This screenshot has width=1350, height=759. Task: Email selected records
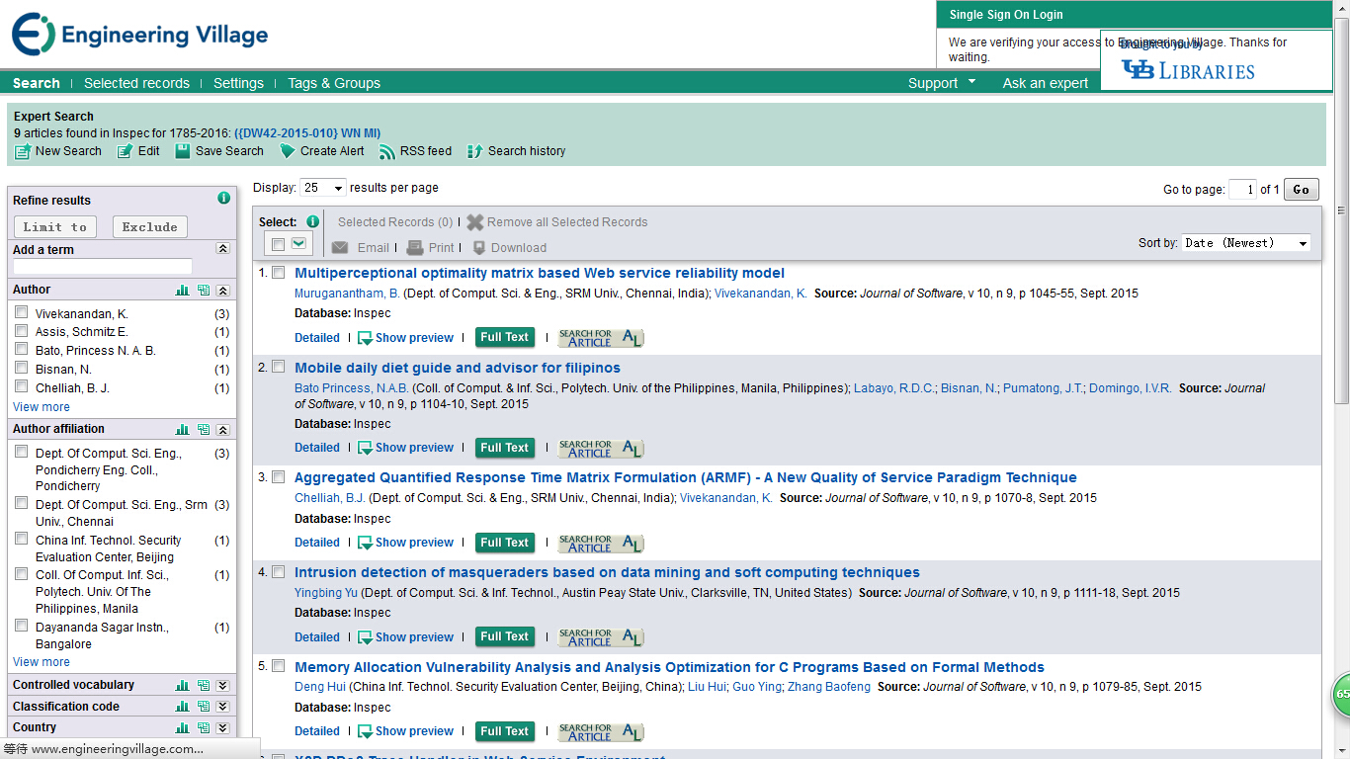(362, 248)
